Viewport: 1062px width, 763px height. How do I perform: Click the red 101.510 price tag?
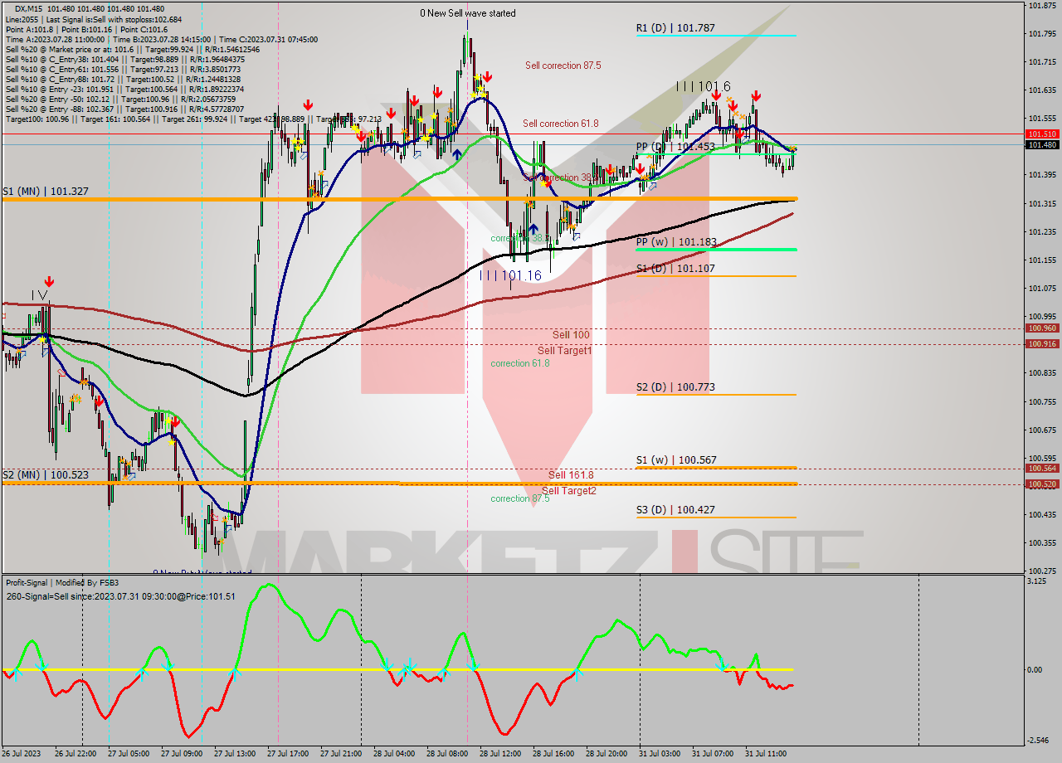pyautogui.click(x=1042, y=134)
